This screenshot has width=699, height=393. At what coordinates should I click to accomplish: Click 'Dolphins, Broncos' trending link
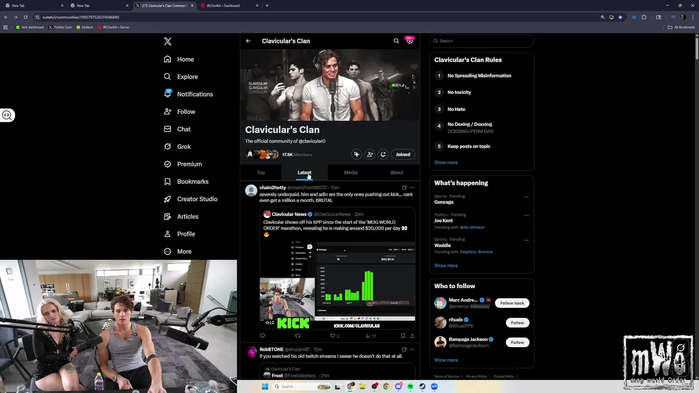(476, 252)
